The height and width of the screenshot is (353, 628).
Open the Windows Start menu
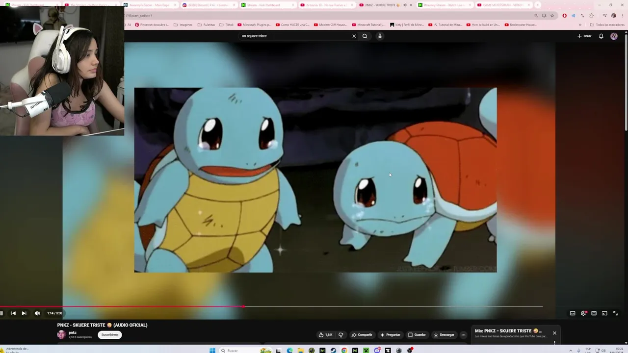(212, 351)
